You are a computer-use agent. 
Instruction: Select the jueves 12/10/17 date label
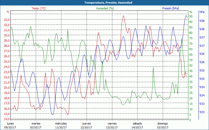(x=86, y=125)
